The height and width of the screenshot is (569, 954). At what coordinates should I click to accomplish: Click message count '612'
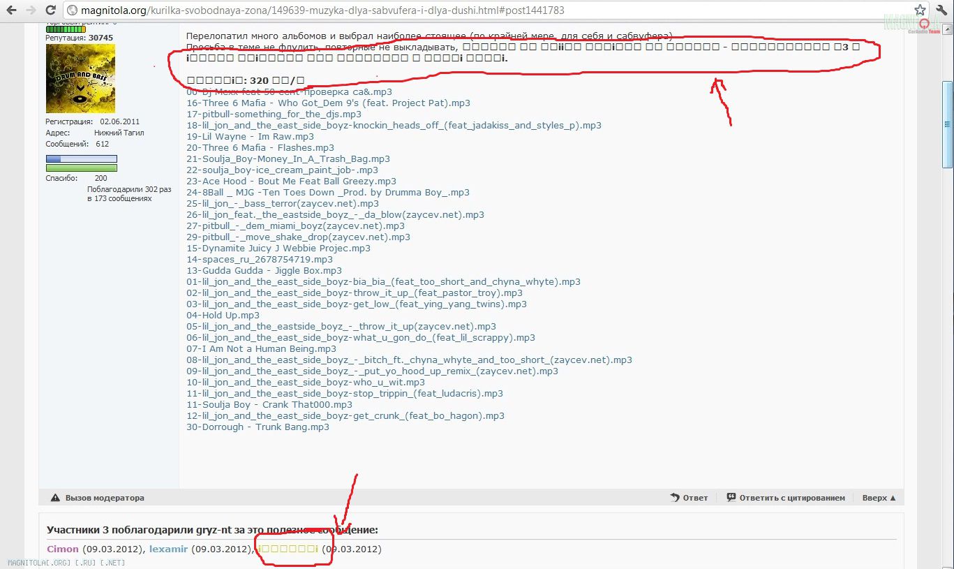click(x=103, y=144)
